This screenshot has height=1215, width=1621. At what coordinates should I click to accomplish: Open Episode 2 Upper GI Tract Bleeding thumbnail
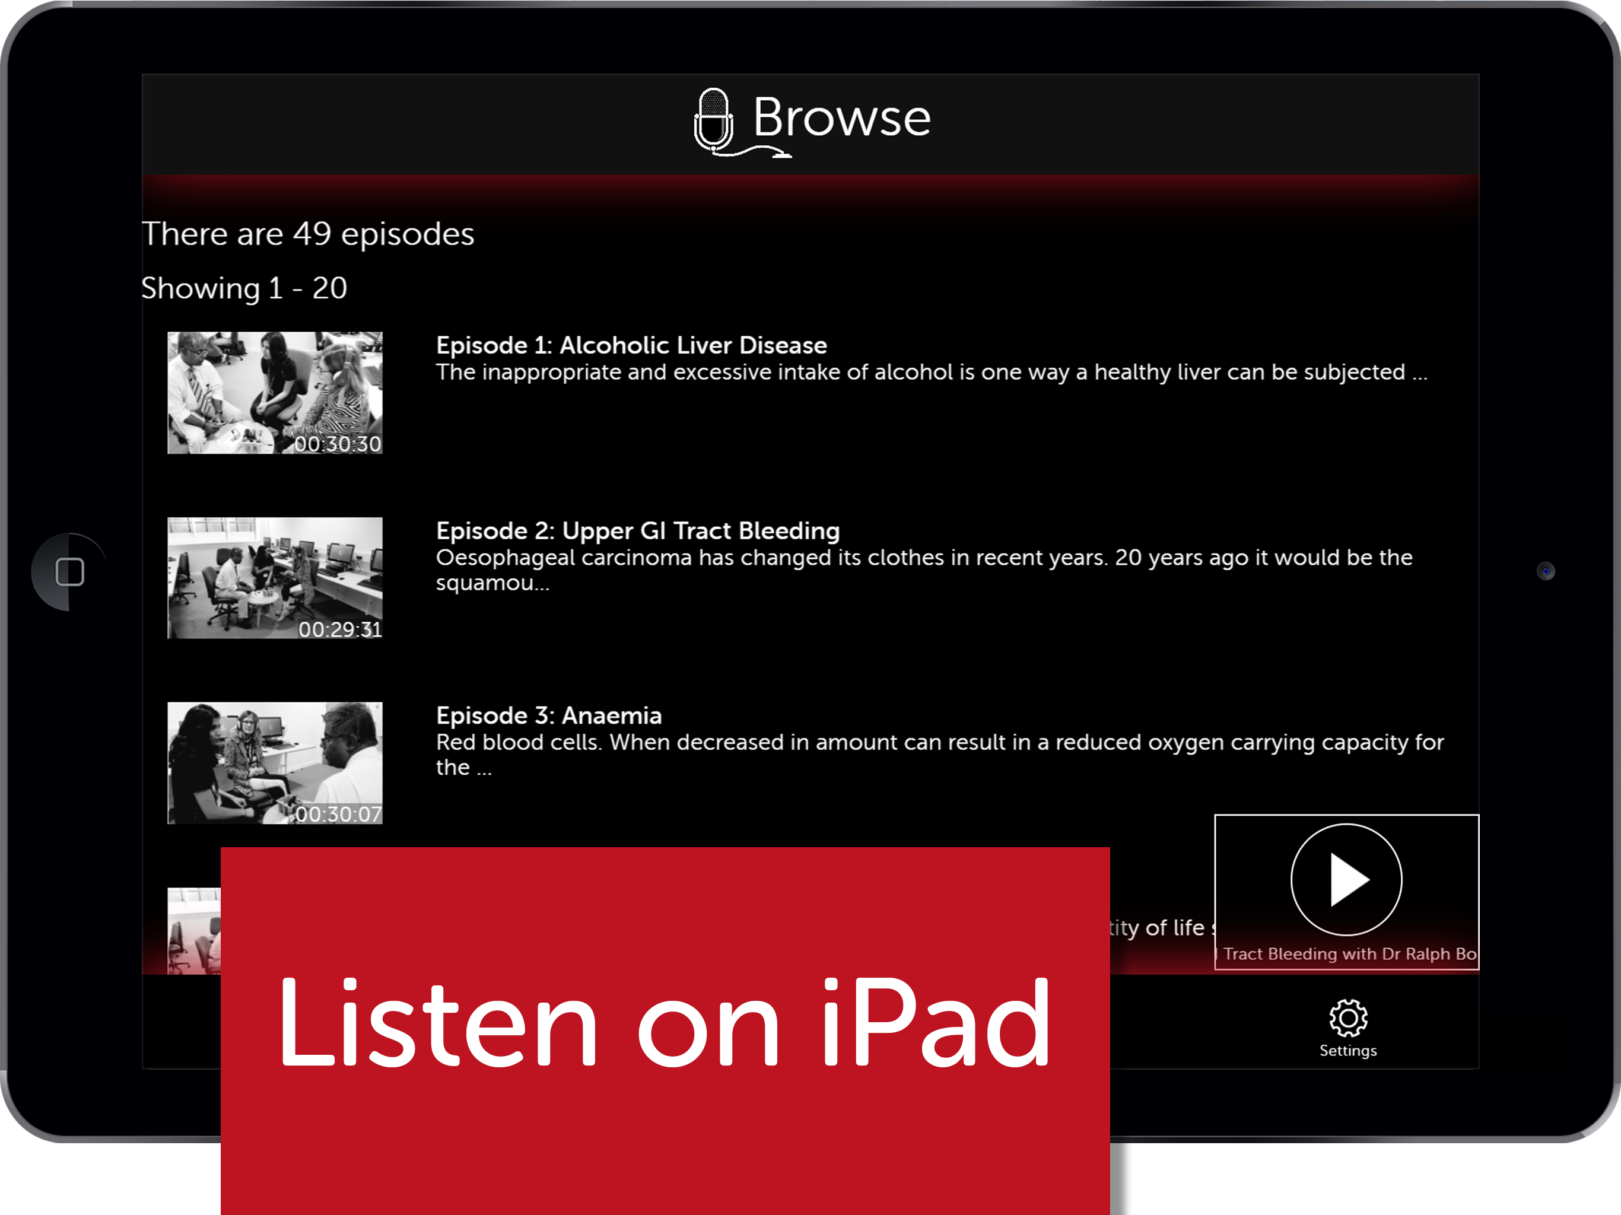(274, 577)
